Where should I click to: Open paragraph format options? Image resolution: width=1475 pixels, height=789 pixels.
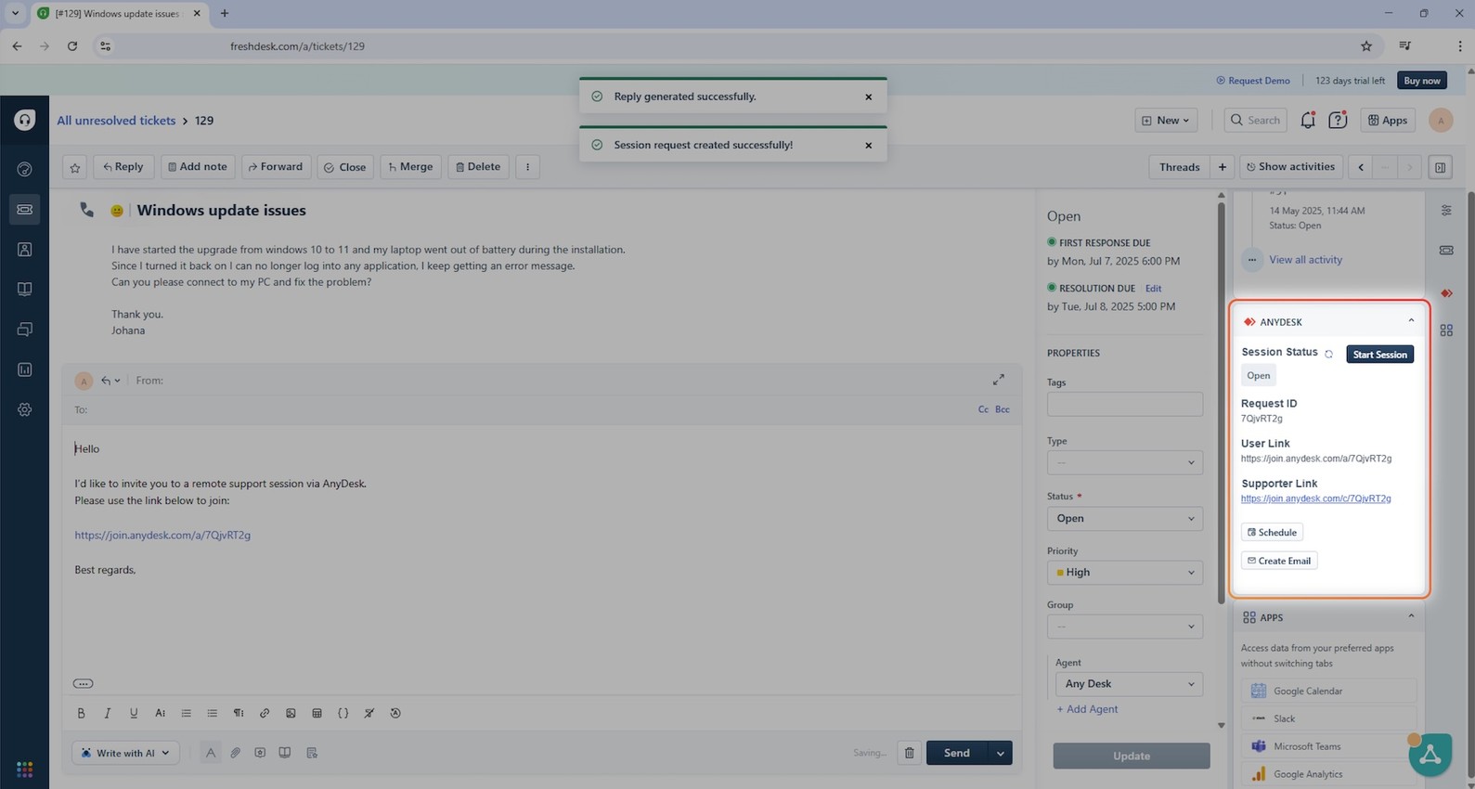(x=239, y=713)
